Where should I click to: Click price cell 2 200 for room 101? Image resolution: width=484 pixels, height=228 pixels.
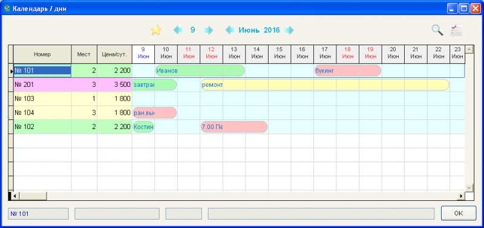114,71
